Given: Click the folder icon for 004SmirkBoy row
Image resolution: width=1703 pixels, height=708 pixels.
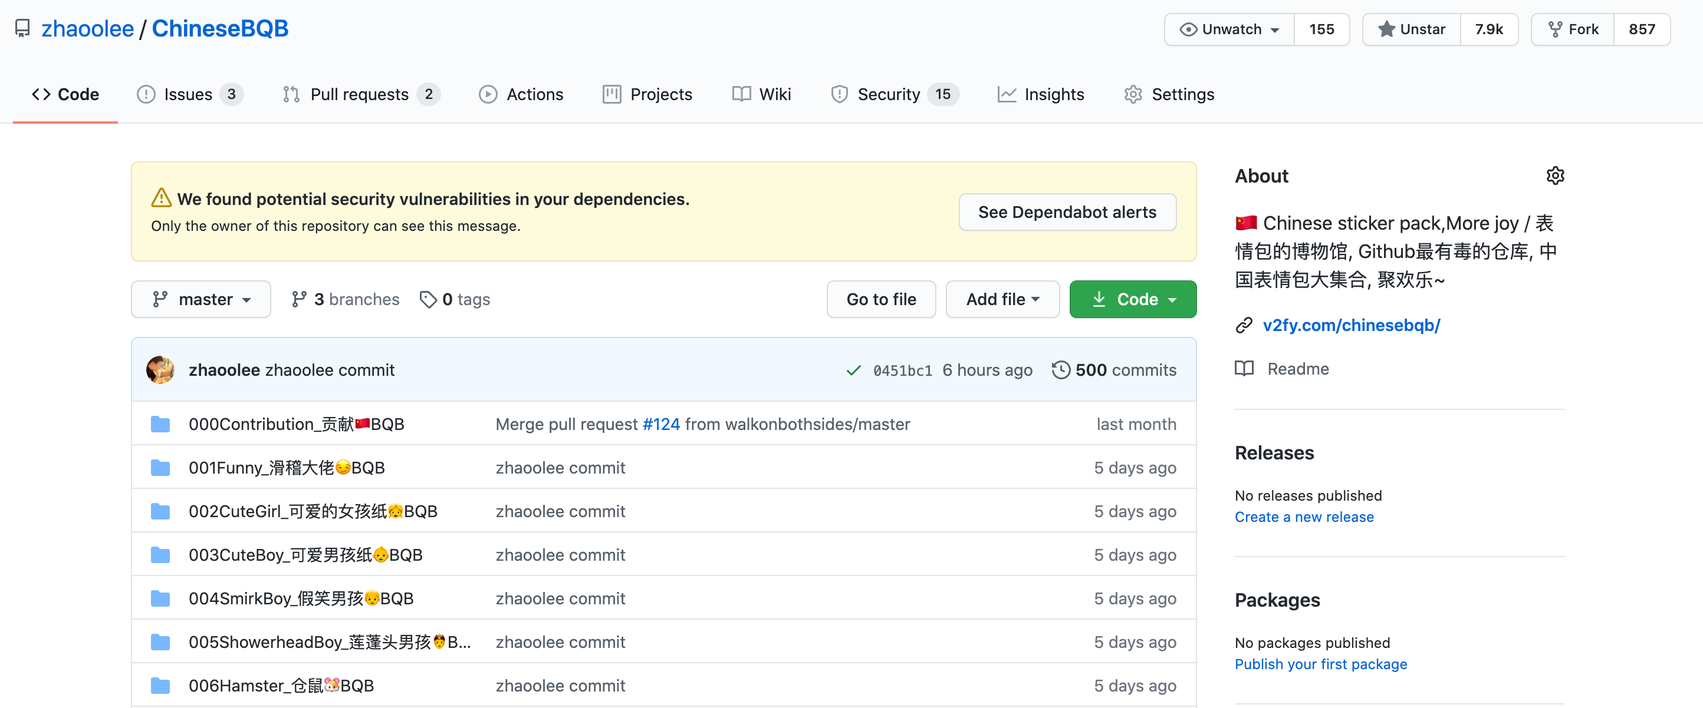Looking at the screenshot, I should coord(160,598).
